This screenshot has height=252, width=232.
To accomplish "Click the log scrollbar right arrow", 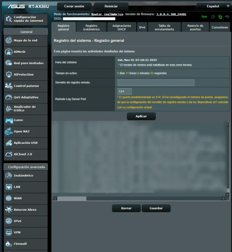I will (223, 199).
